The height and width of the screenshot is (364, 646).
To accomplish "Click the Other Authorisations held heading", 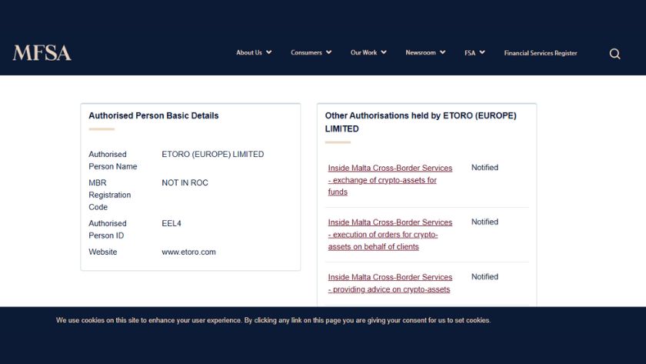I will (420, 122).
